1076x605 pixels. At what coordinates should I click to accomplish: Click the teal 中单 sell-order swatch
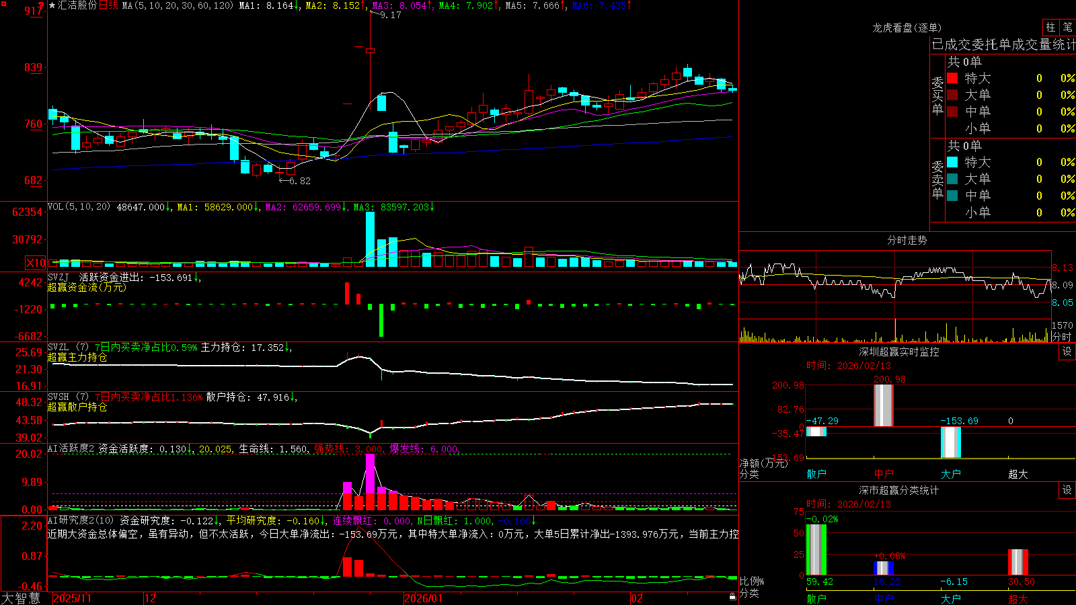952,196
